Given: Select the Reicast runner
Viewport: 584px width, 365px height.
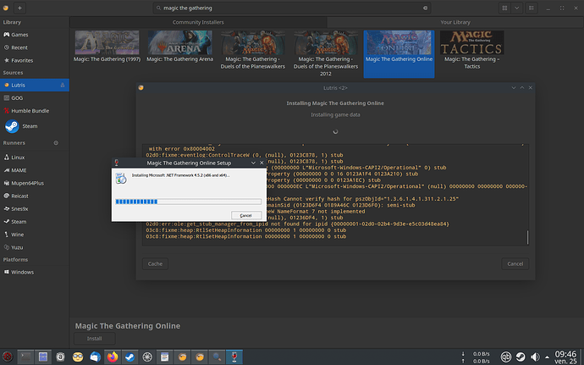Looking at the screenshot, I should pyautogui.click(x=34, y=196).
